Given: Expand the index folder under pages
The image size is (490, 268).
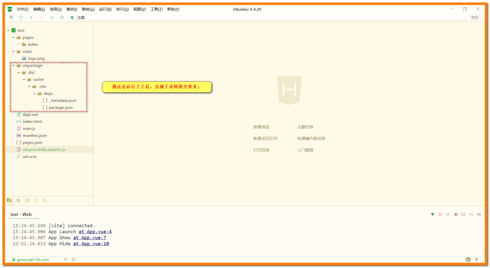Looking at the screenshot, I should pos(19,44).
